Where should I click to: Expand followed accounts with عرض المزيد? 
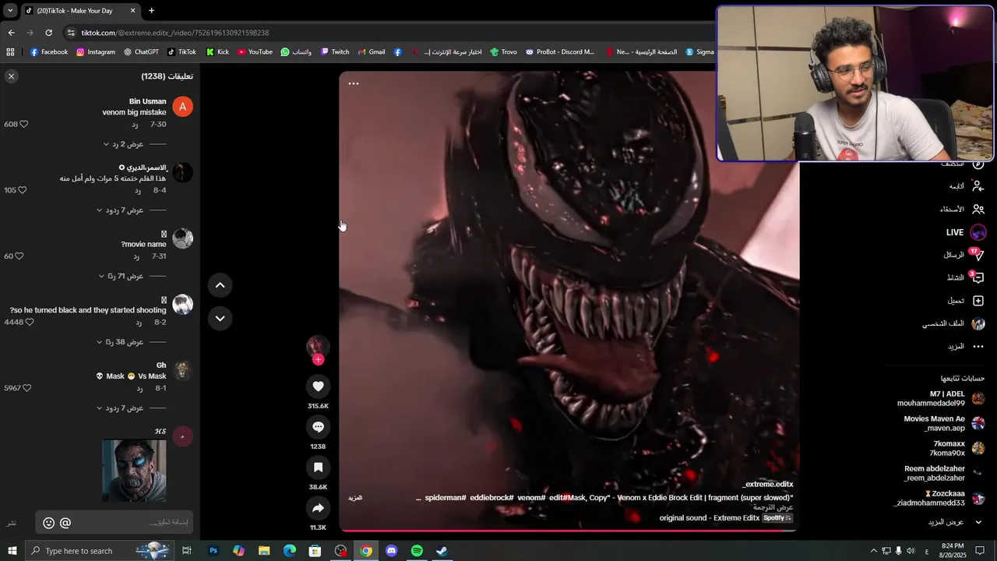956,522
